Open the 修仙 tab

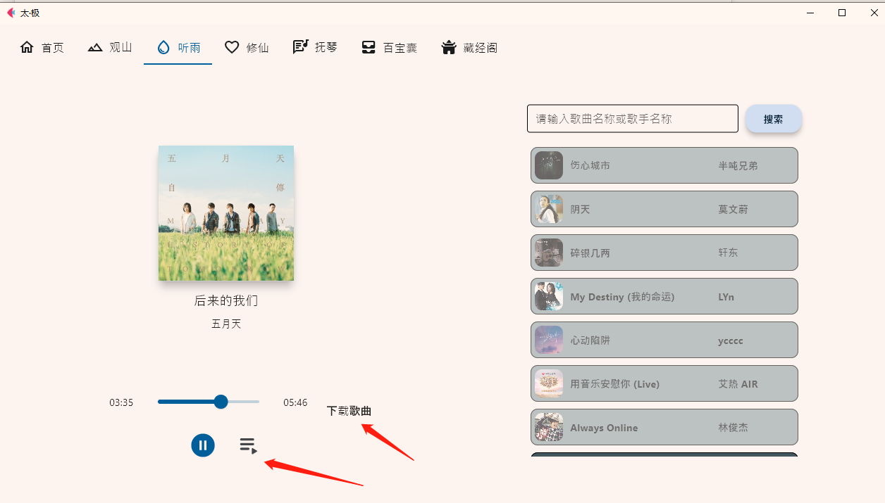pyautogui.click(x=247, y=48)
